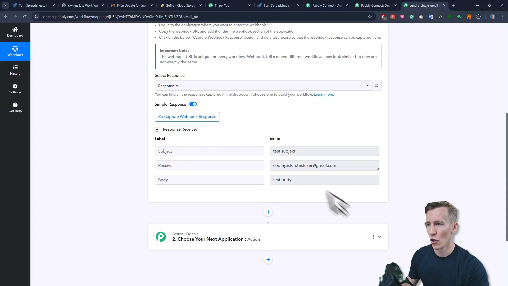Bookmark the page with the star icon
Image resolution: width=508 pixels, height=286 pixels.
[370, 16]
